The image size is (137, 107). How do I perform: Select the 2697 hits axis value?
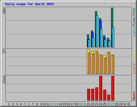[x=4, y=11]
